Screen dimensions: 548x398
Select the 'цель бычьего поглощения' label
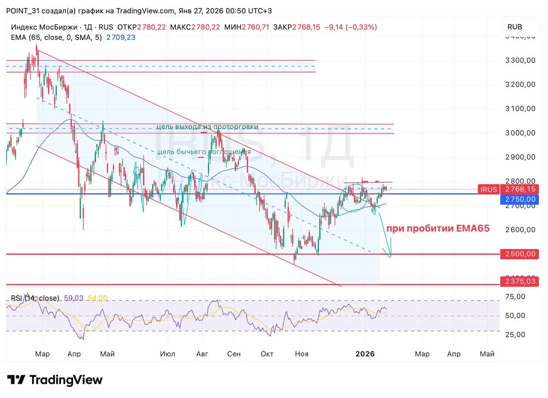(x=204, y=151)
